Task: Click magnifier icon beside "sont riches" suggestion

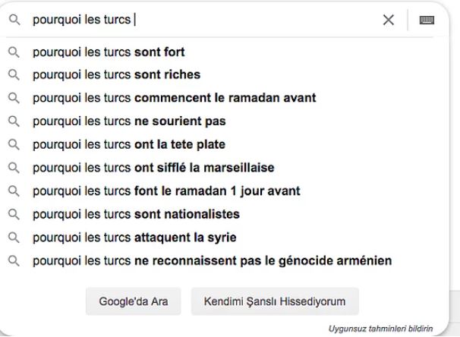Action: click(x=14, y=75)
